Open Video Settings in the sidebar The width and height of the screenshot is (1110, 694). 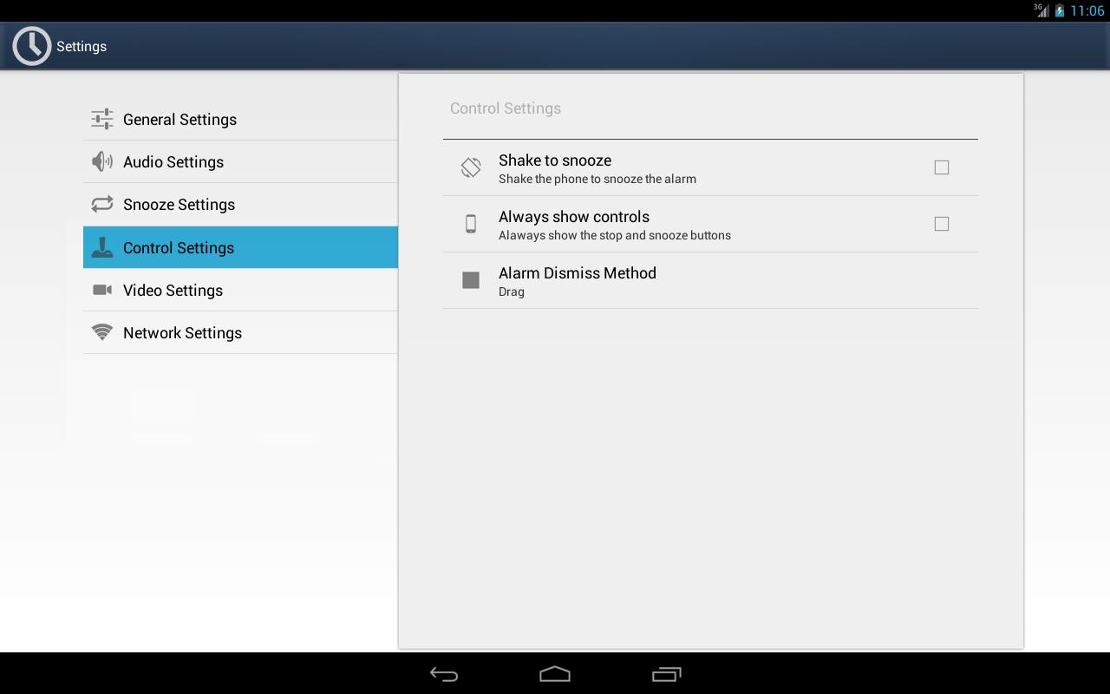tap(240, 290)
